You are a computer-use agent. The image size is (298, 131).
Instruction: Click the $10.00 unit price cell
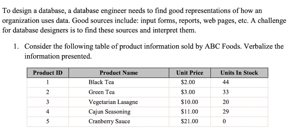pos(190,102)
